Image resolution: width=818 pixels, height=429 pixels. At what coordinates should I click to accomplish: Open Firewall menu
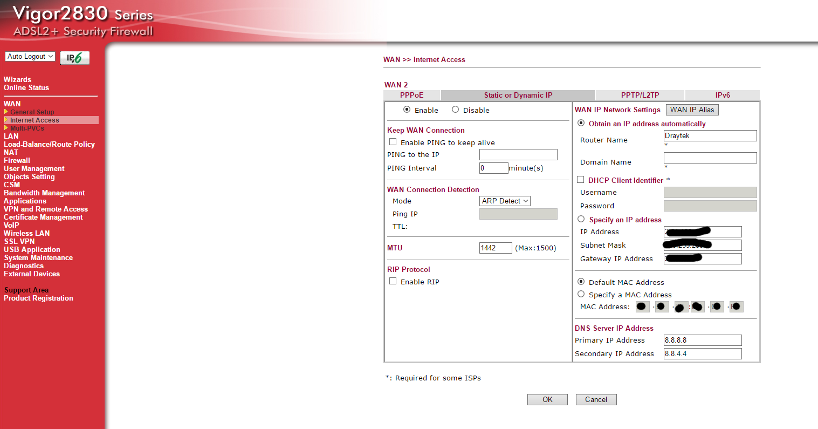pos(17,160)
